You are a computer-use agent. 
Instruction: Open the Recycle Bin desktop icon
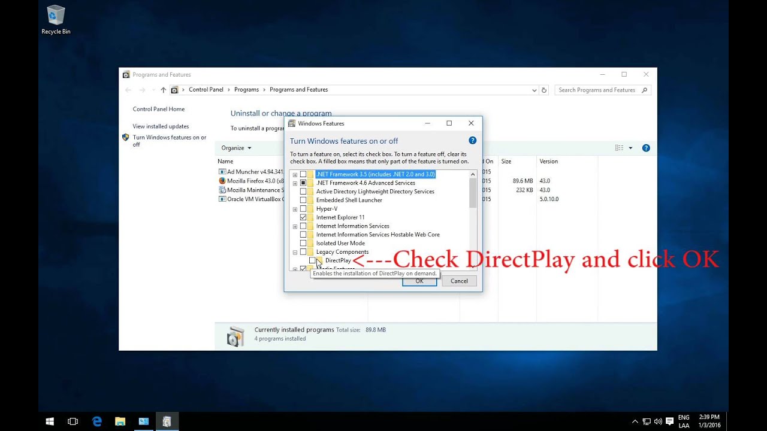pyautogui.click(x=56, y=20)
